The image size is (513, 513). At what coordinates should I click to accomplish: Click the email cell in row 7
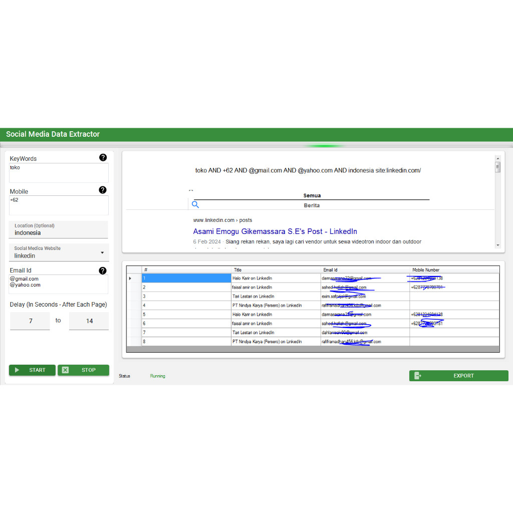click(365, 333)
